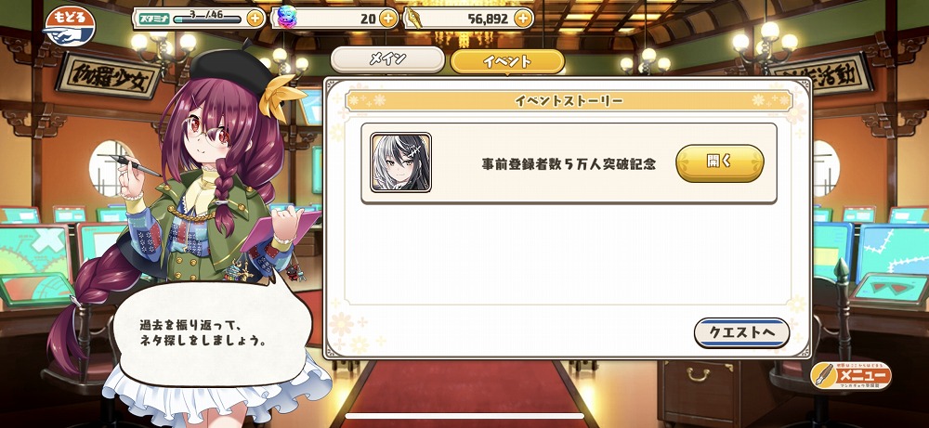The image size is (929, 428).
Task: Tap the もどる back button
Action: (70, 26)
